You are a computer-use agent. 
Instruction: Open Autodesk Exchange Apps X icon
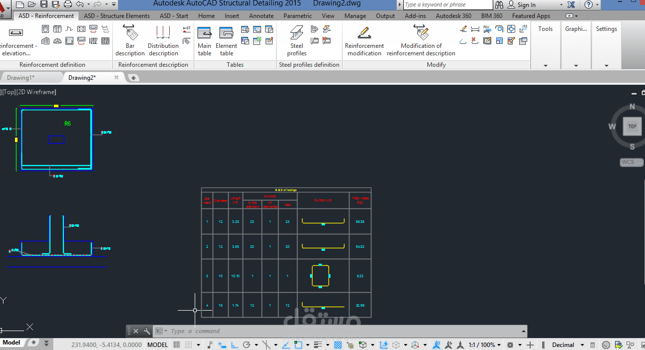pyautogui.click(x=571, y=4)
